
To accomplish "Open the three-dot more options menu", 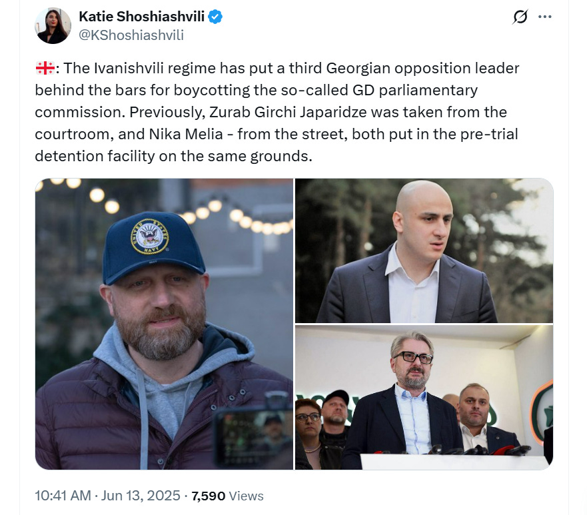I will [545, 17].
